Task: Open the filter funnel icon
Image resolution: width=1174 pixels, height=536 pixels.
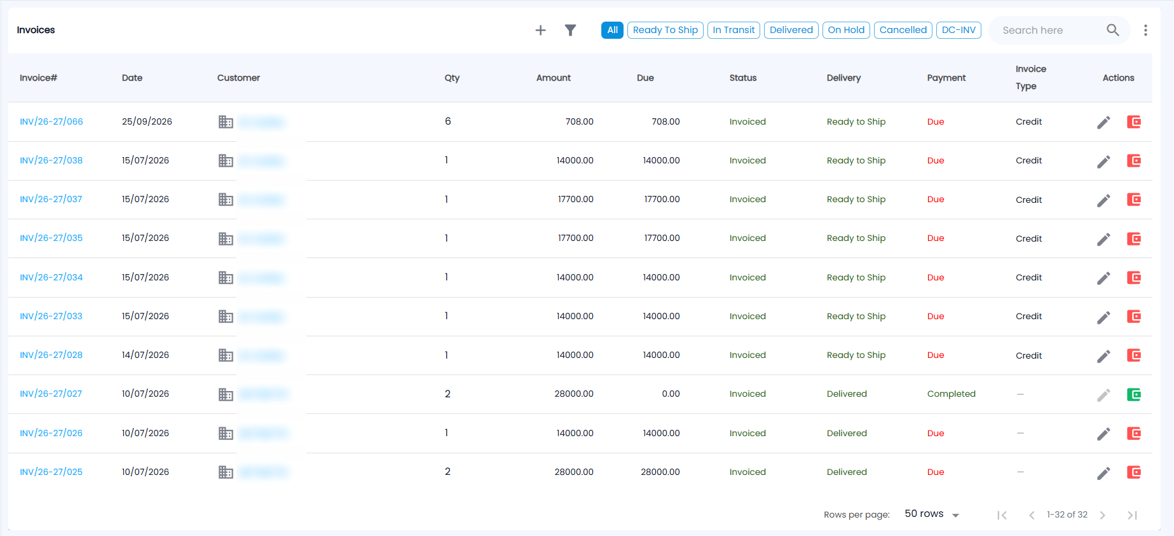Action: (570, 30)
